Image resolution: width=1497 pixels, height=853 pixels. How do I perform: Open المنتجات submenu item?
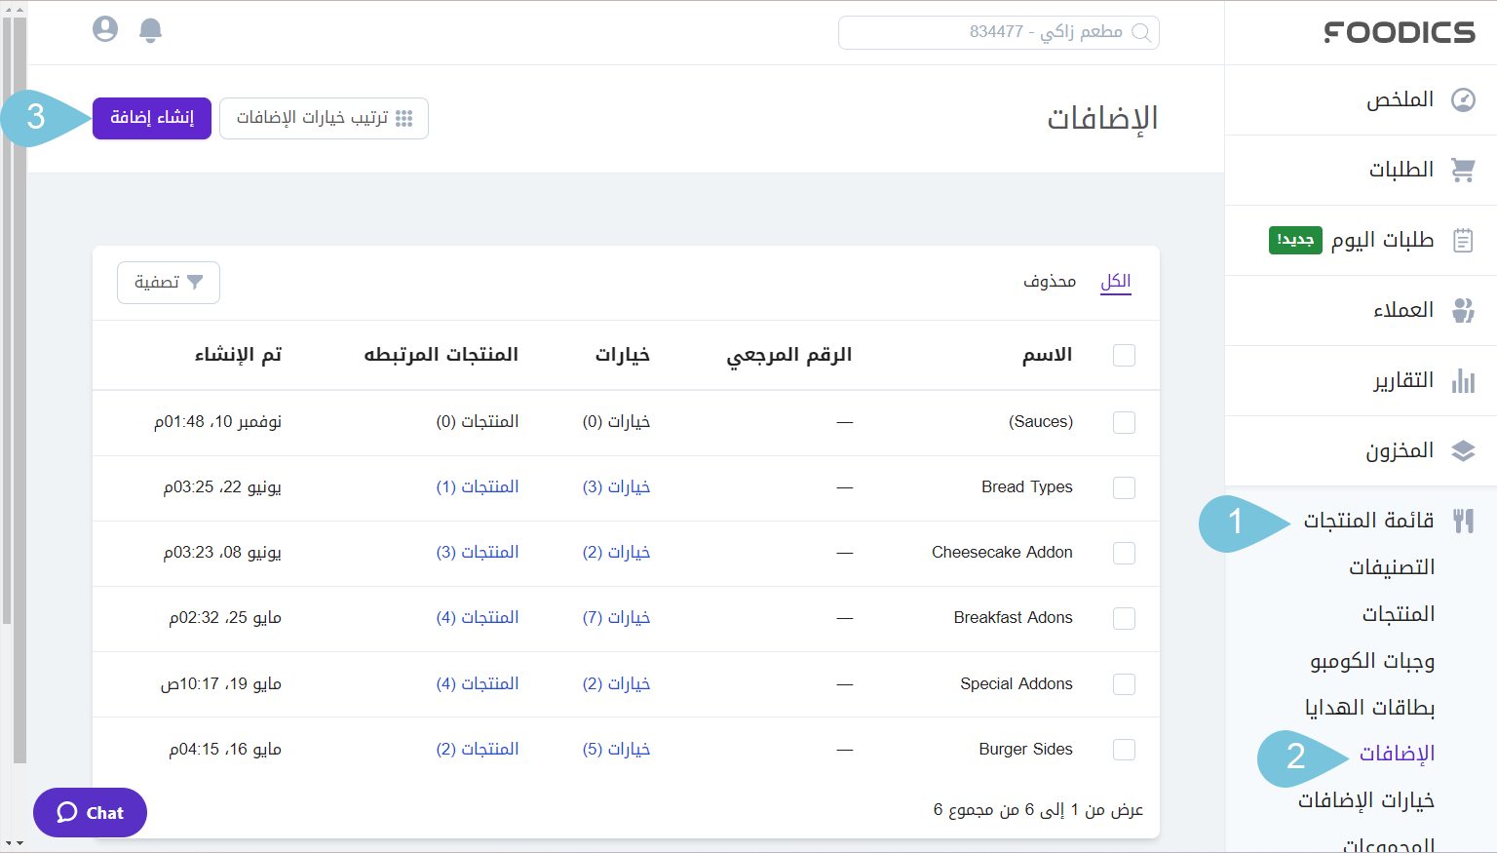click(1399, 614)
